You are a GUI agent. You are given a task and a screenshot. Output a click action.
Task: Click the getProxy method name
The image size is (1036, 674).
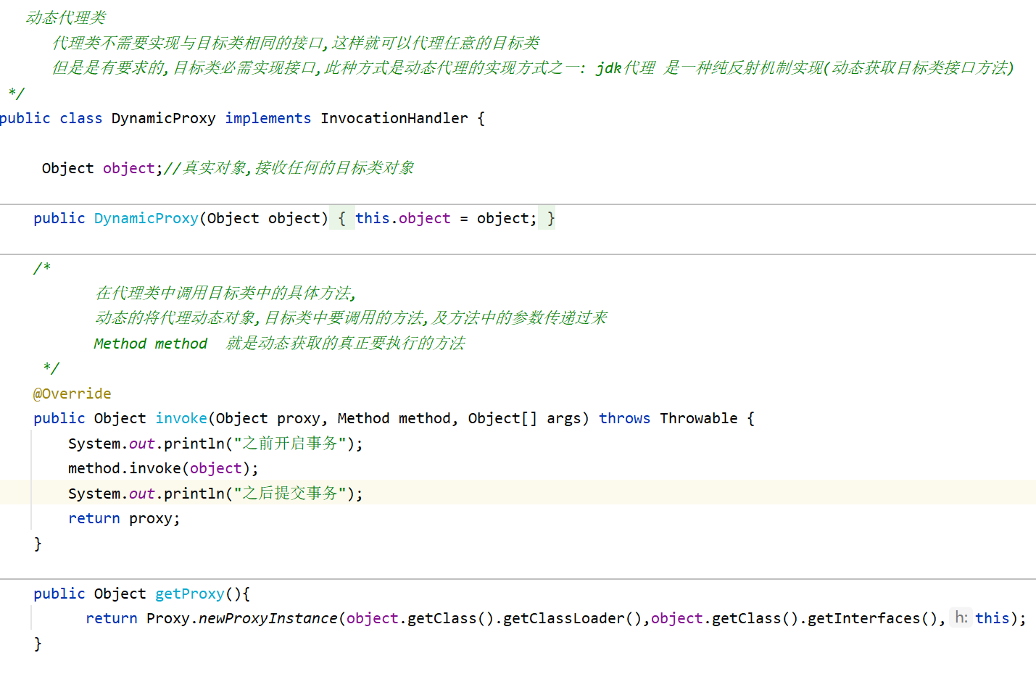tap(190, 594)
